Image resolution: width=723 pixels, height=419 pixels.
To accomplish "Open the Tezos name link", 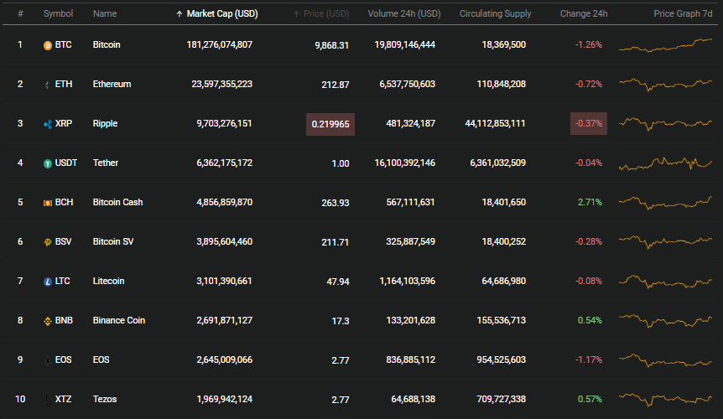I will [105, 399].
